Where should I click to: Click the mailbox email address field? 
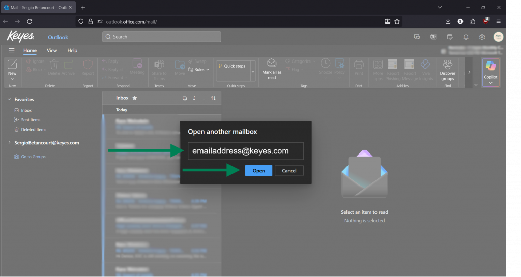coord(246,151)
